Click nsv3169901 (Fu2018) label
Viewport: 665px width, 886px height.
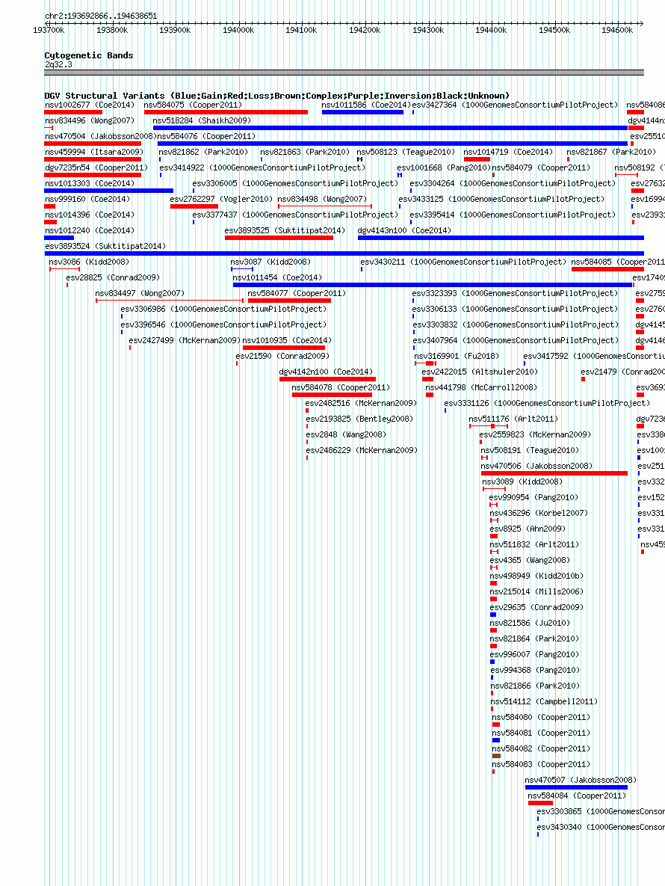457,356
